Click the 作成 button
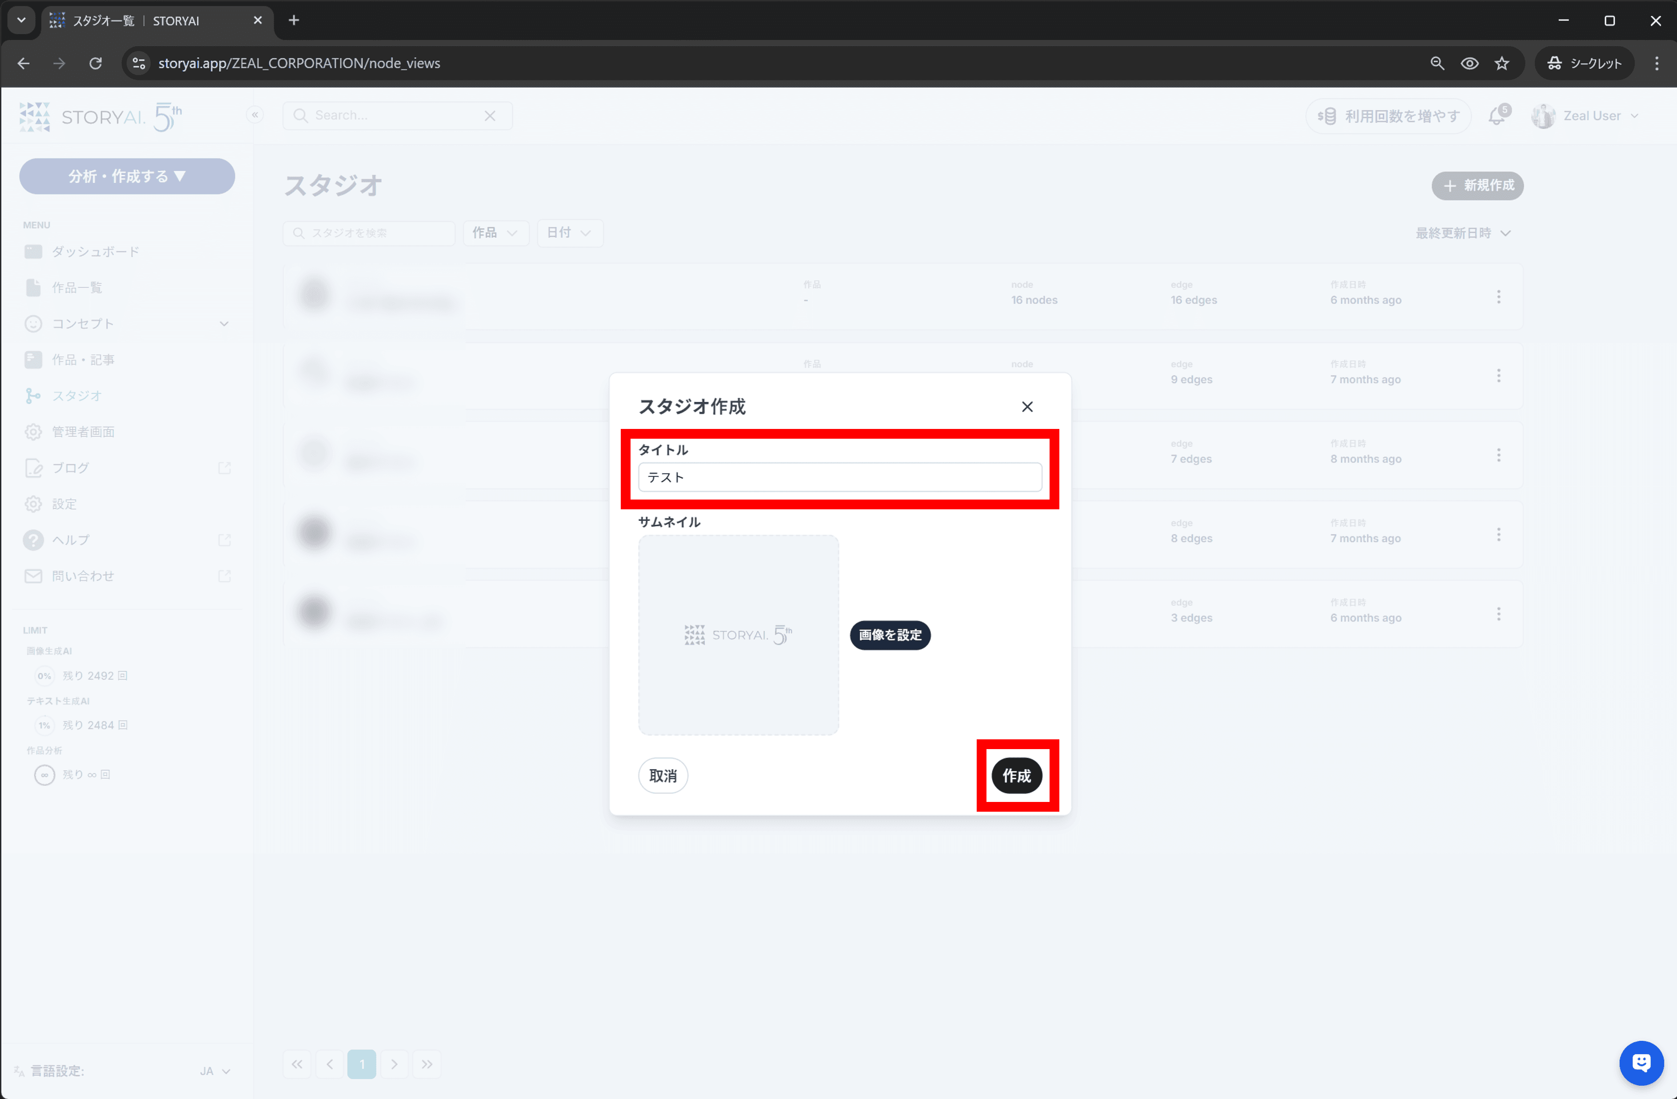 pos(1016,775)
